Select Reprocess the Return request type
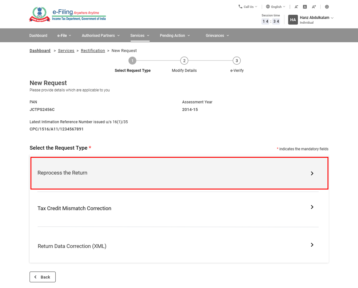 click(179, 173)
